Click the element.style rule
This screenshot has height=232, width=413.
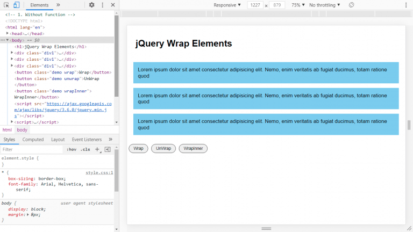click(20, 158)
